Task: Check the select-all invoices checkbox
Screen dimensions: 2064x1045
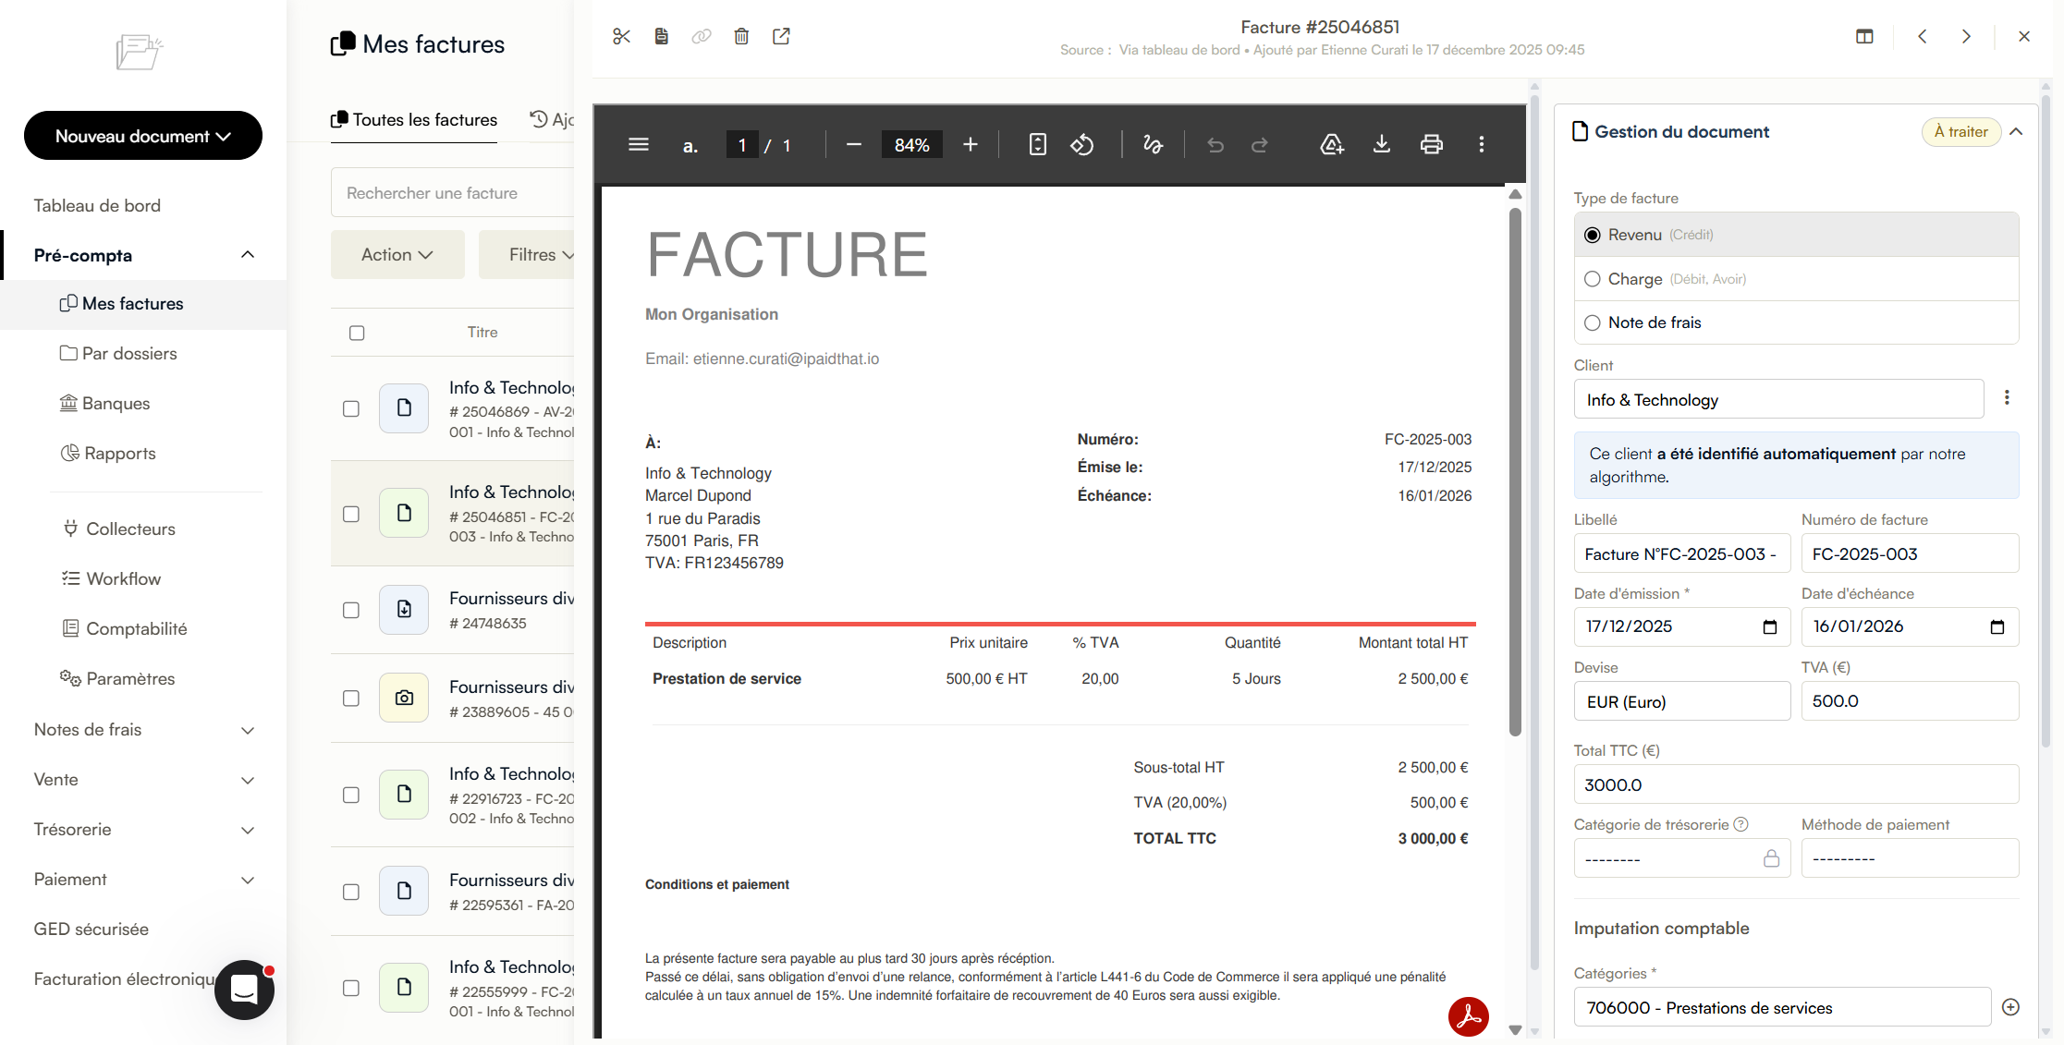Action: 357,333
